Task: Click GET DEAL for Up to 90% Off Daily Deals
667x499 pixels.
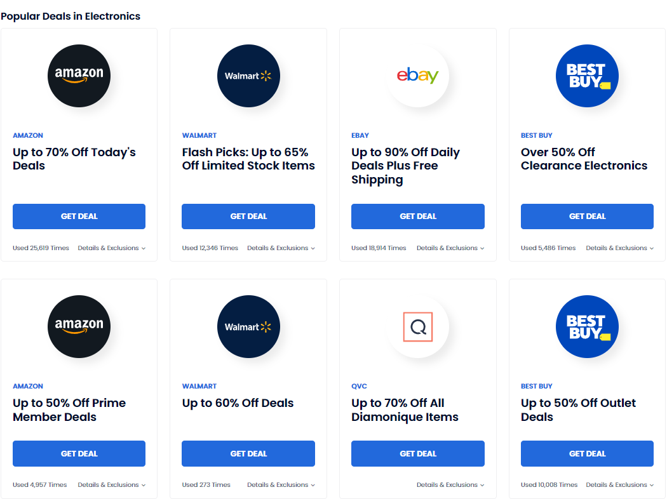Action: point(417,216)
